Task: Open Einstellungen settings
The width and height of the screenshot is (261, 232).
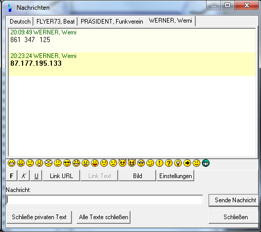Action: (175, 176)
